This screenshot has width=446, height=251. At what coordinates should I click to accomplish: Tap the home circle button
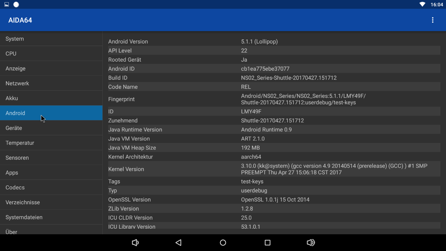(x=223, y=243)
